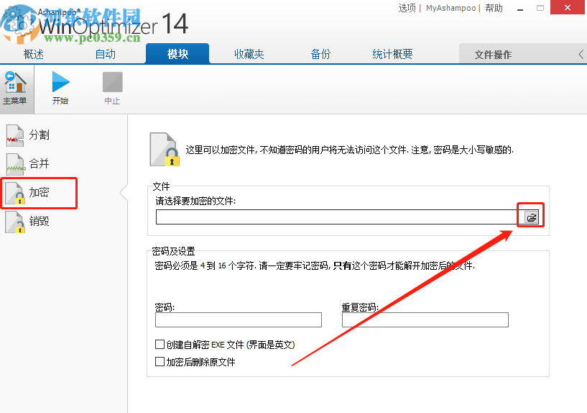Collapse the 文件操作 panel arrow

[x=581, y=55]
